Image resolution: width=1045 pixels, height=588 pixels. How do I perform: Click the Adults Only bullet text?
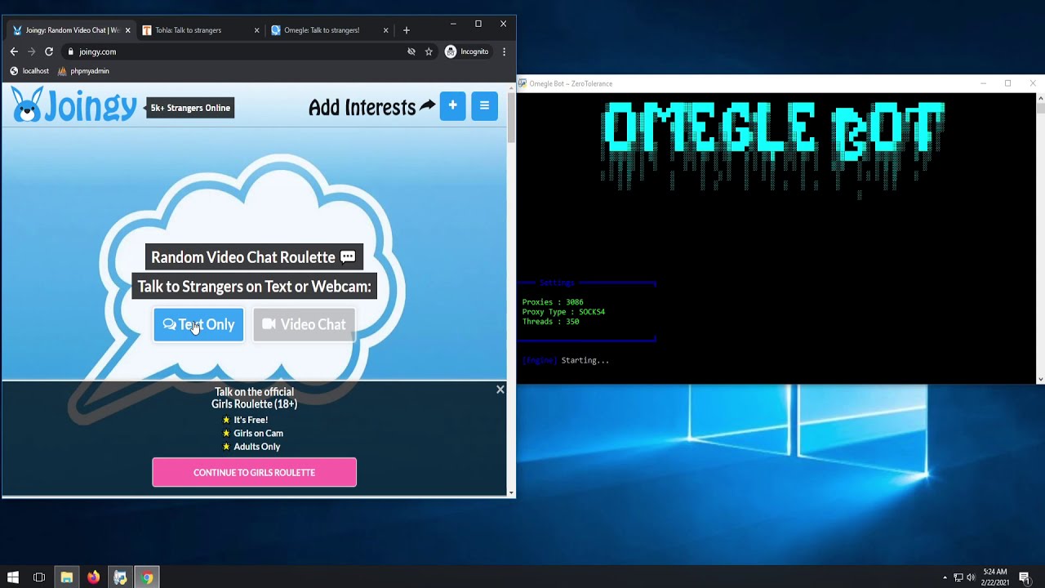pos(256,447)
